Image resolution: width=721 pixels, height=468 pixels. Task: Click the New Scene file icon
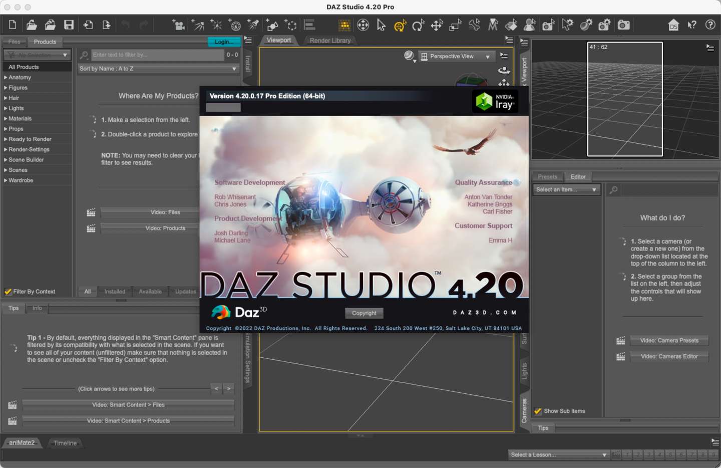pyautogui.click(x=13, y=25)
